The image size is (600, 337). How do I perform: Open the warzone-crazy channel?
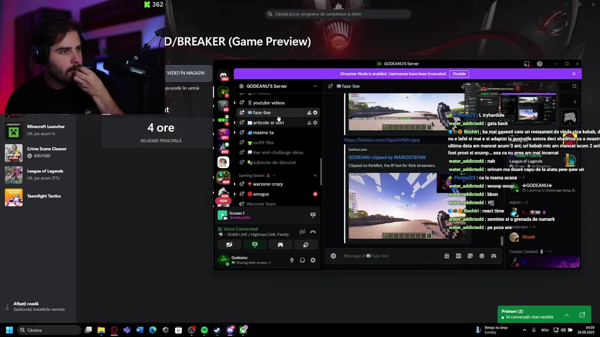[x=277, y=184]
